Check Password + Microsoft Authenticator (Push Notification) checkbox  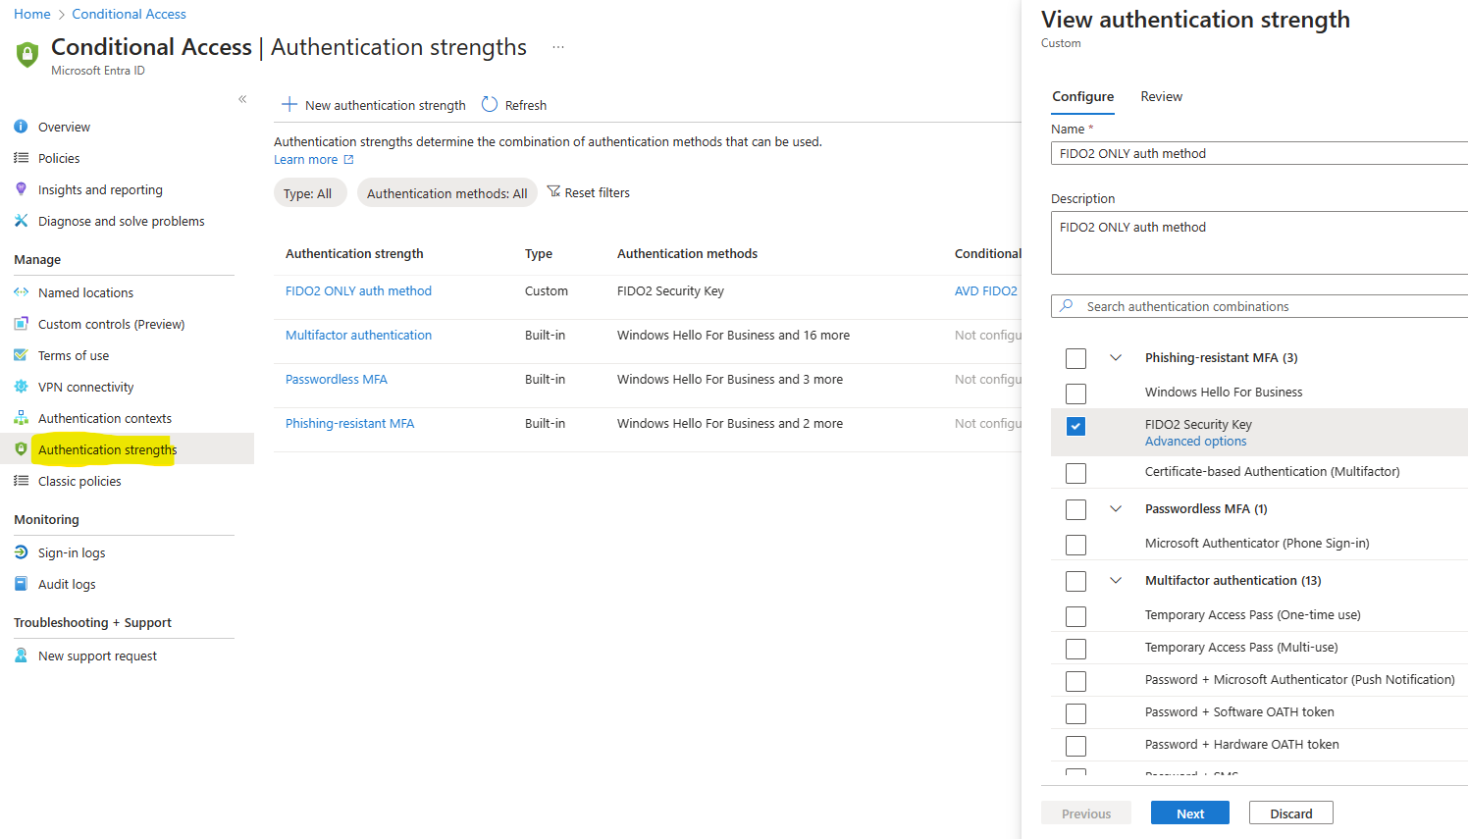(1076, 681)
